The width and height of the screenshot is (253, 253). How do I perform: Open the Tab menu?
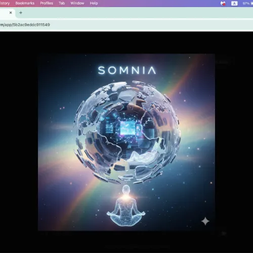[62, 3]
